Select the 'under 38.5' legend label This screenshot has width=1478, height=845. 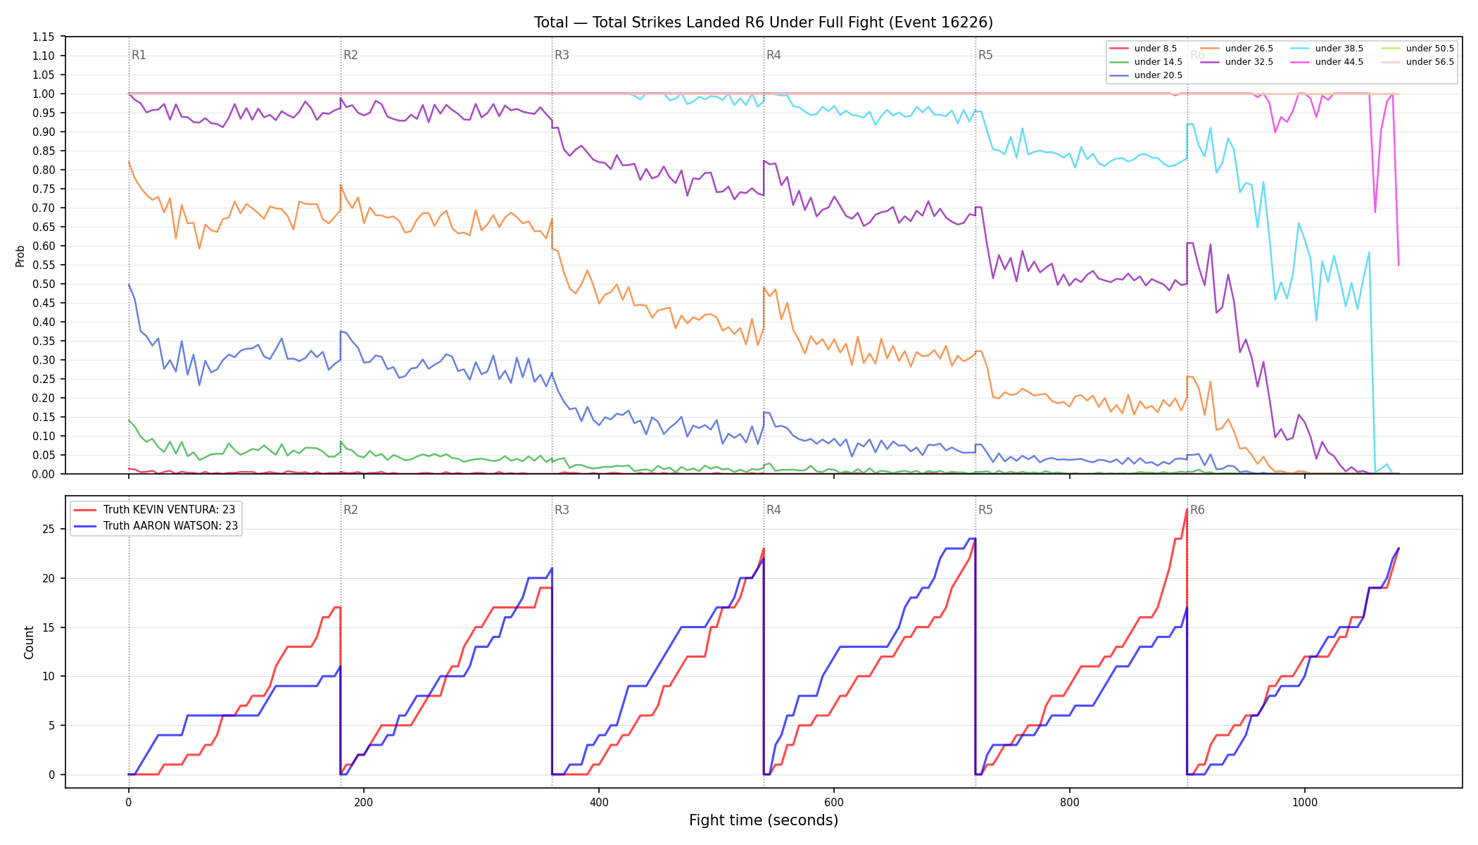pyautogui.click(x=1339, y=49)
